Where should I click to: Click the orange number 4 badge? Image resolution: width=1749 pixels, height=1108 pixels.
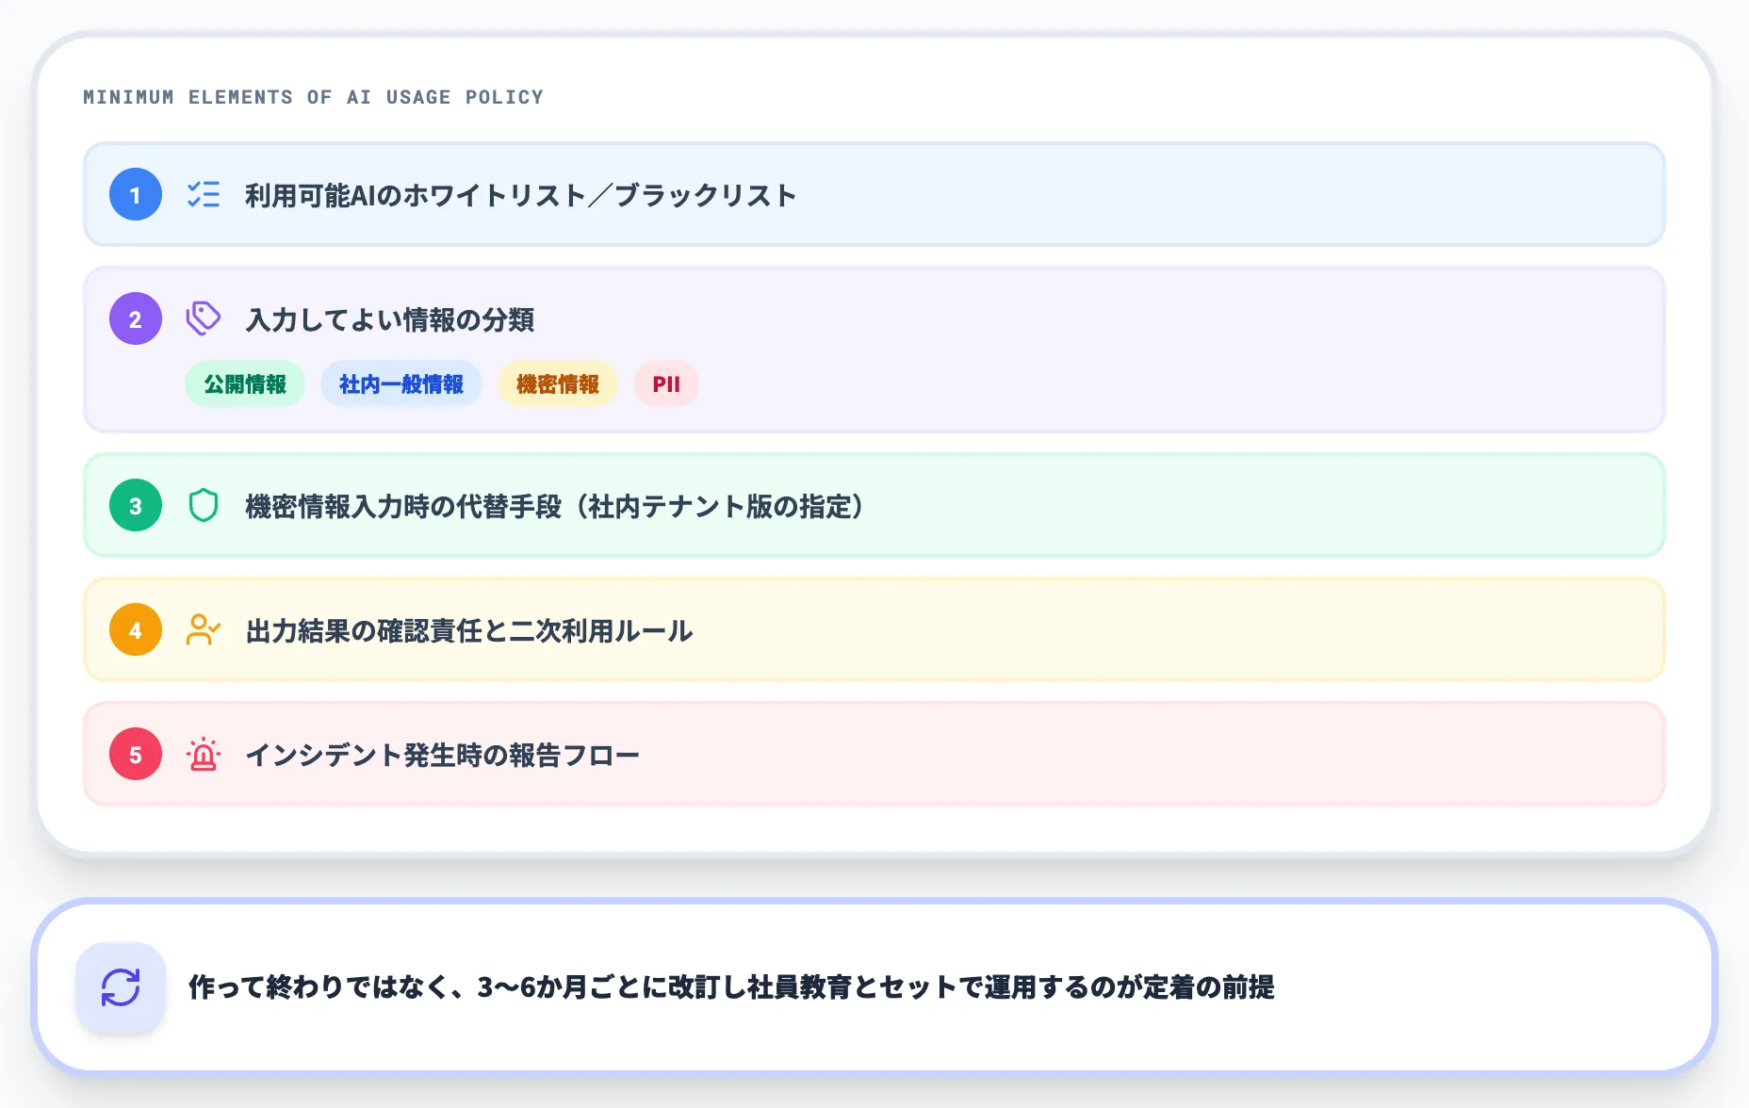[x=136, y=629]
